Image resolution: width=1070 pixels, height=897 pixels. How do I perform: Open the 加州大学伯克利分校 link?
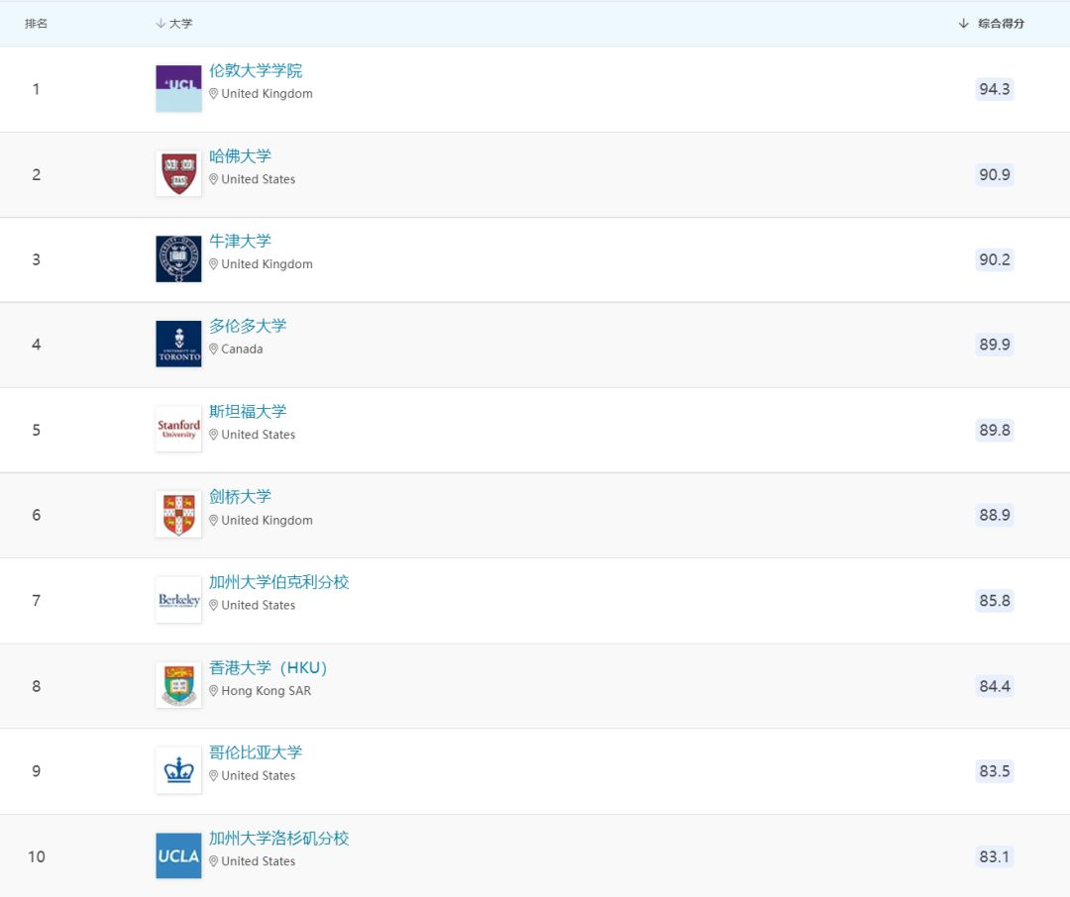[x=278, y=582]
